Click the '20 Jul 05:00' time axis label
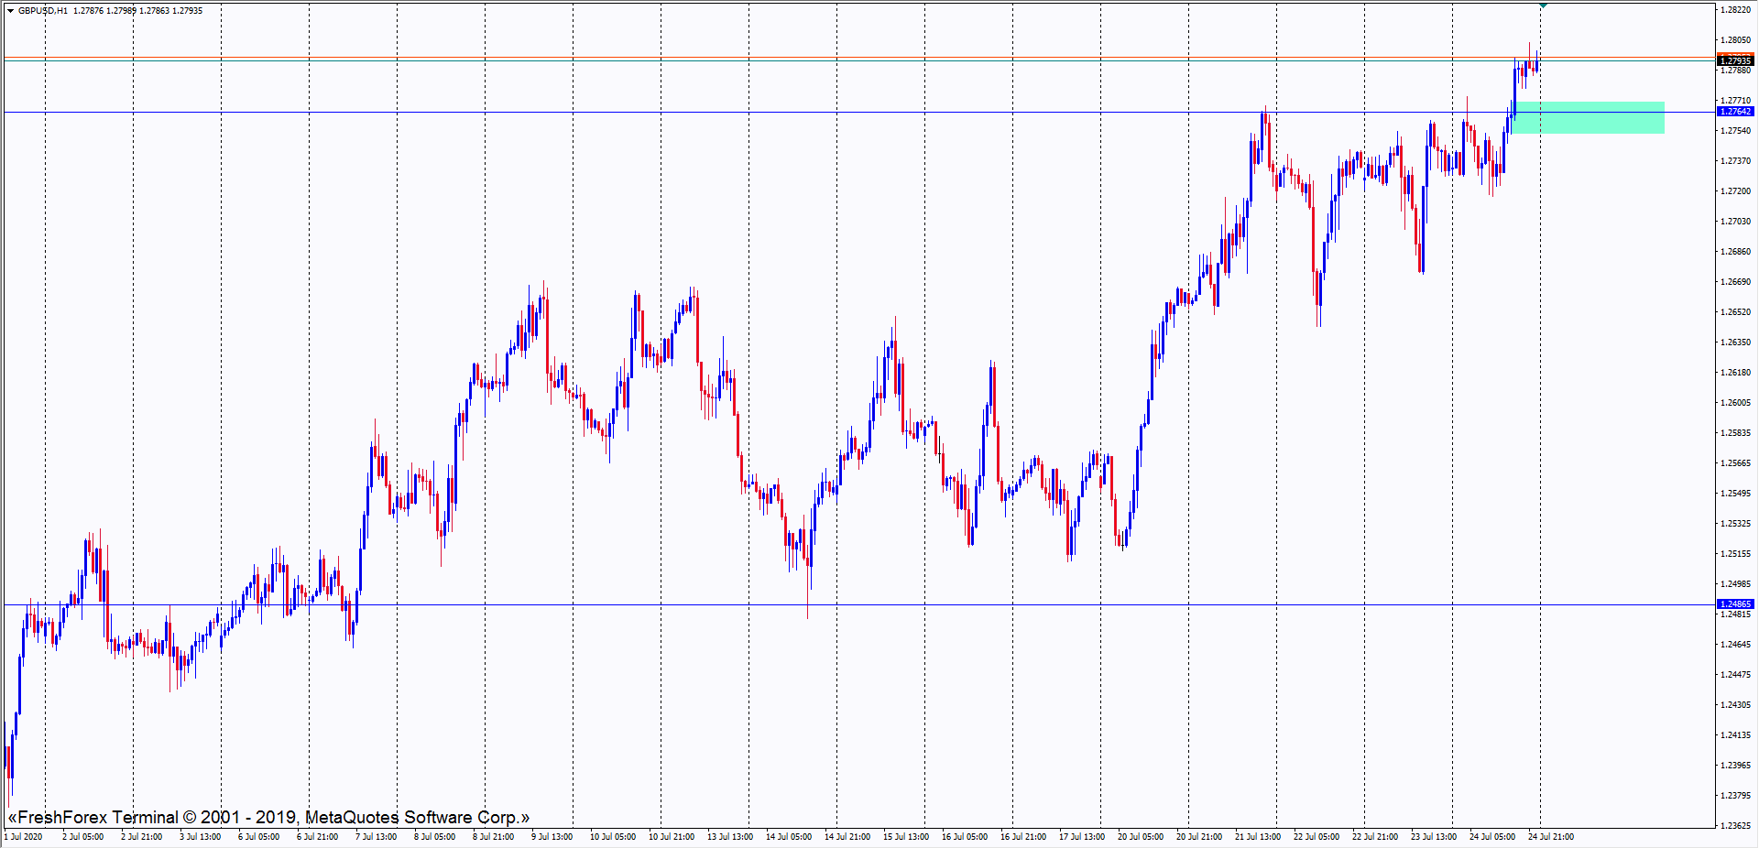Image resolution: width=1759 pixels, height=848 pixels. click(1141, 836)
